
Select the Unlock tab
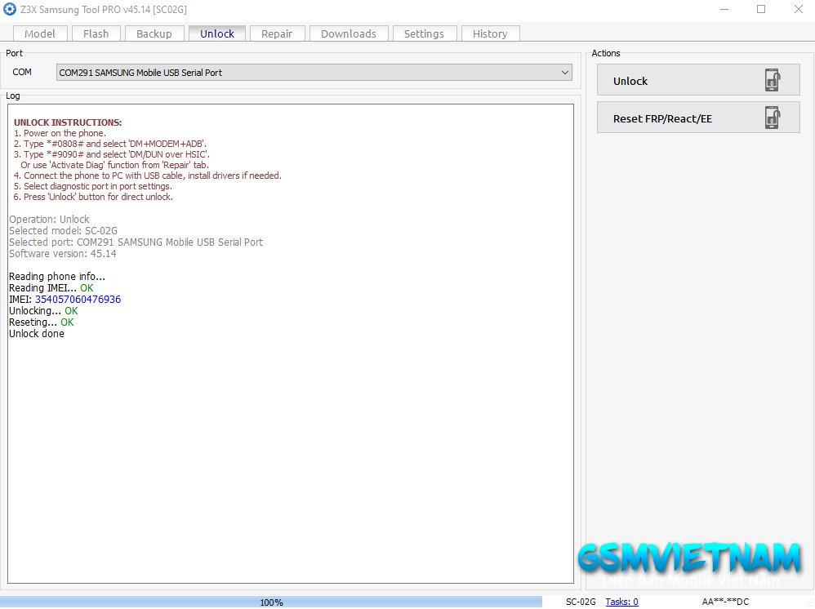tap(217, 33)
